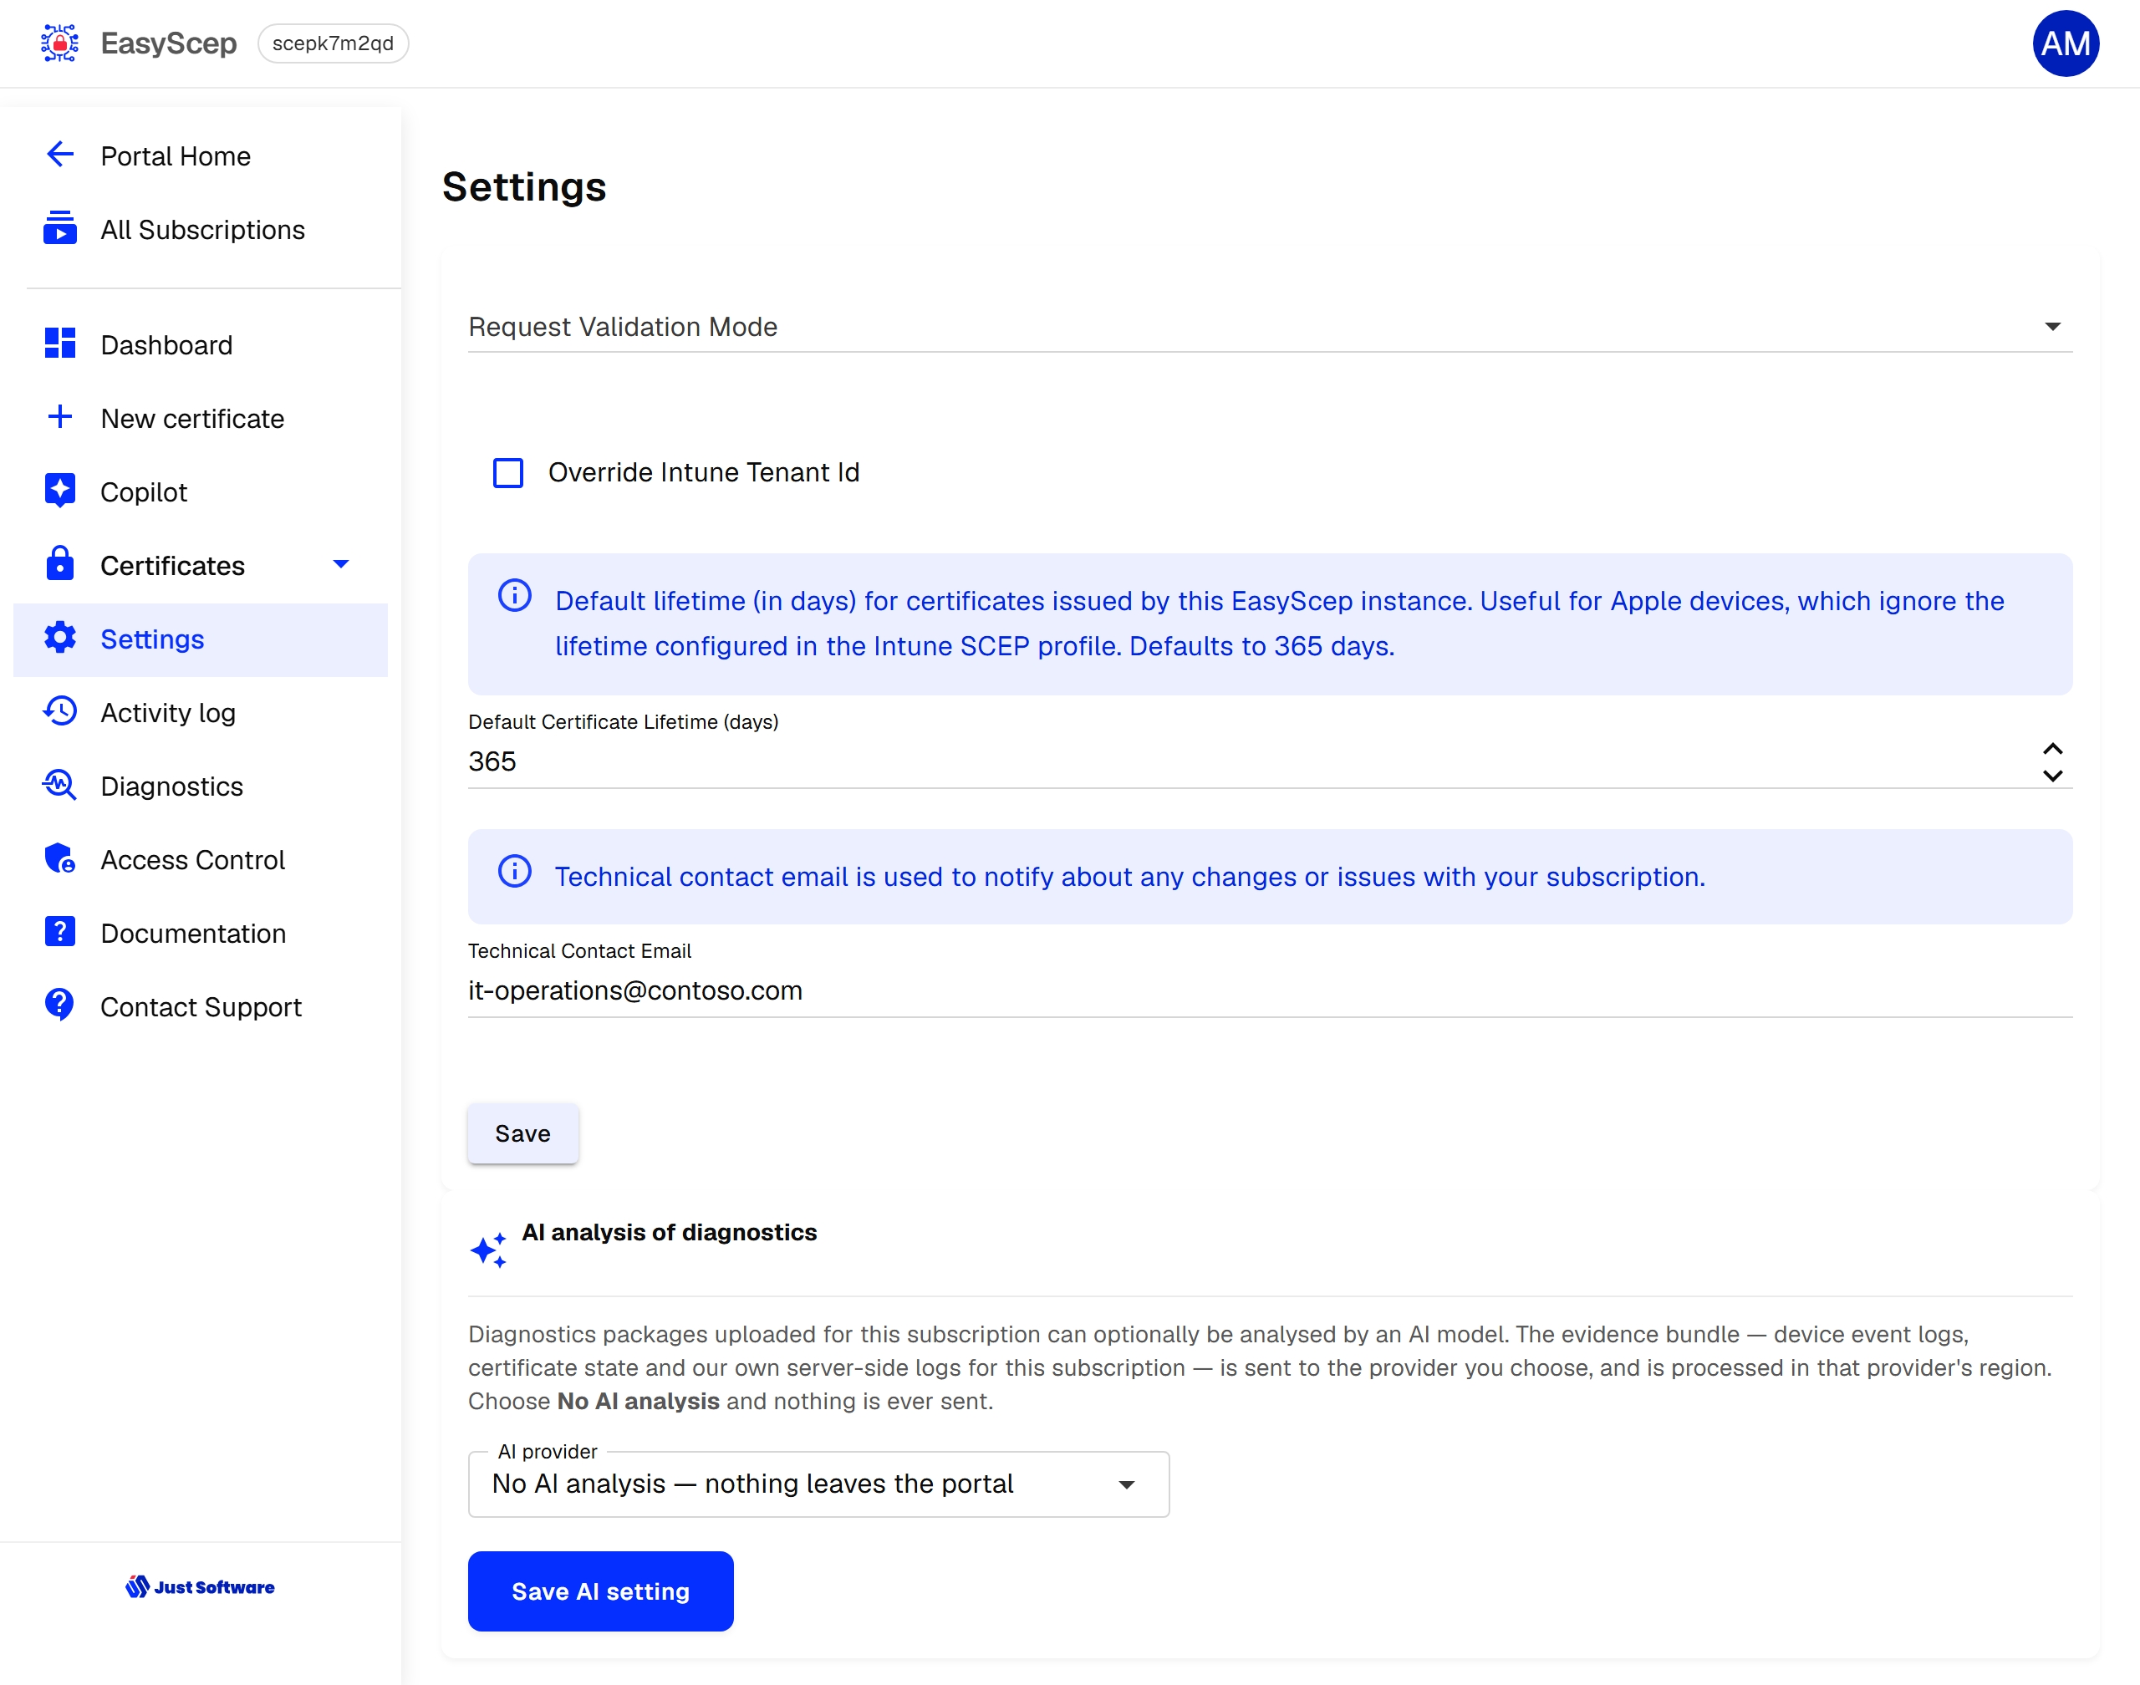Click the Just Software footer link
The width and height of the screenshot is (2140, 1685).
pos(201,1586)
